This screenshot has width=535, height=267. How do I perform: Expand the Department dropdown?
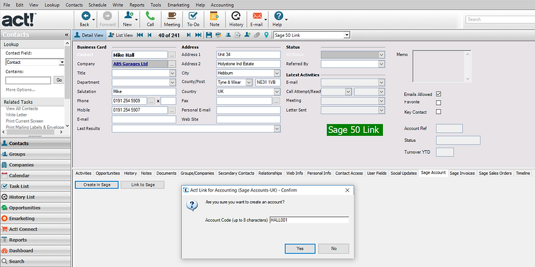(172, 83)
